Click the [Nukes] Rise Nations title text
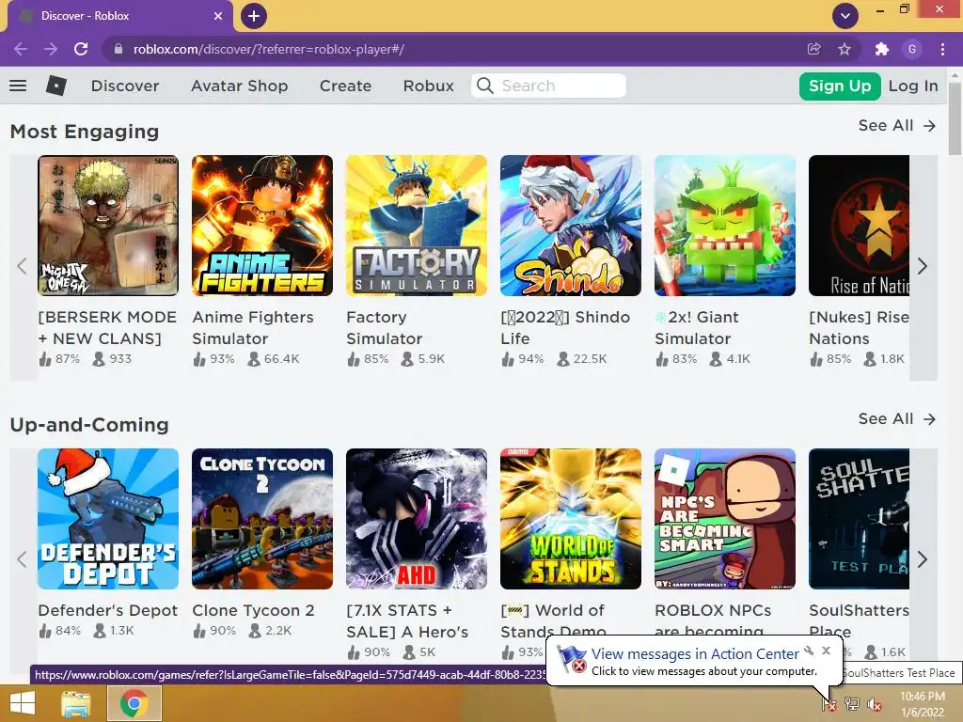963x722 pixels. [x=860, y=328]
